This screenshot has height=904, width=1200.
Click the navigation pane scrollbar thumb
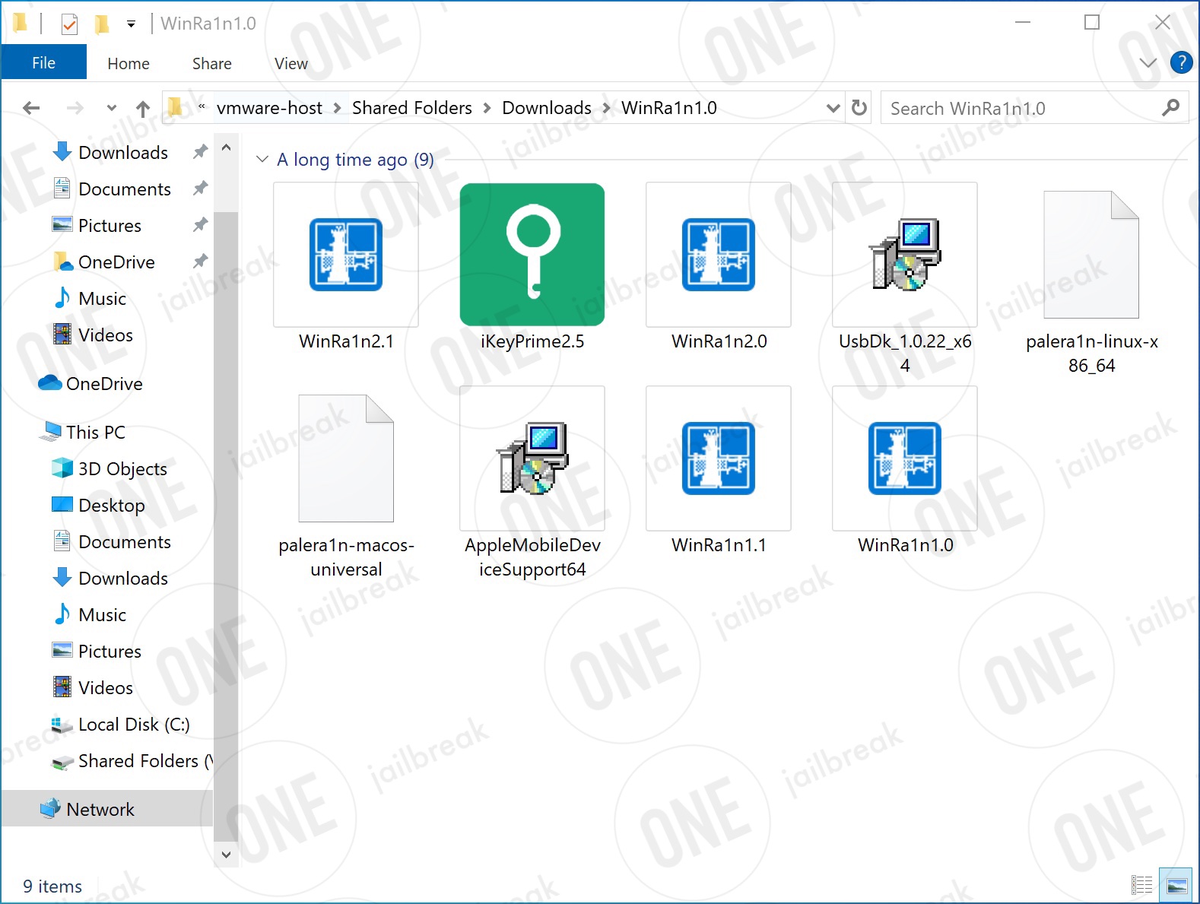click(226, 526)
